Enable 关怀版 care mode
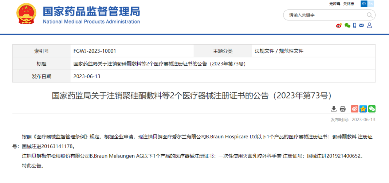Viewport: 389px width, 183px height. tap(349, 4)
